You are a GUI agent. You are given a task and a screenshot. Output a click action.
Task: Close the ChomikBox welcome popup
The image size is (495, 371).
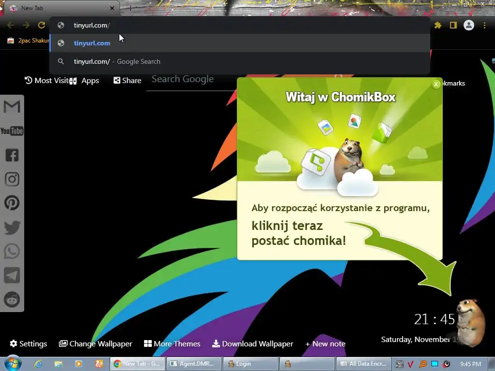[x=436, y=84]
